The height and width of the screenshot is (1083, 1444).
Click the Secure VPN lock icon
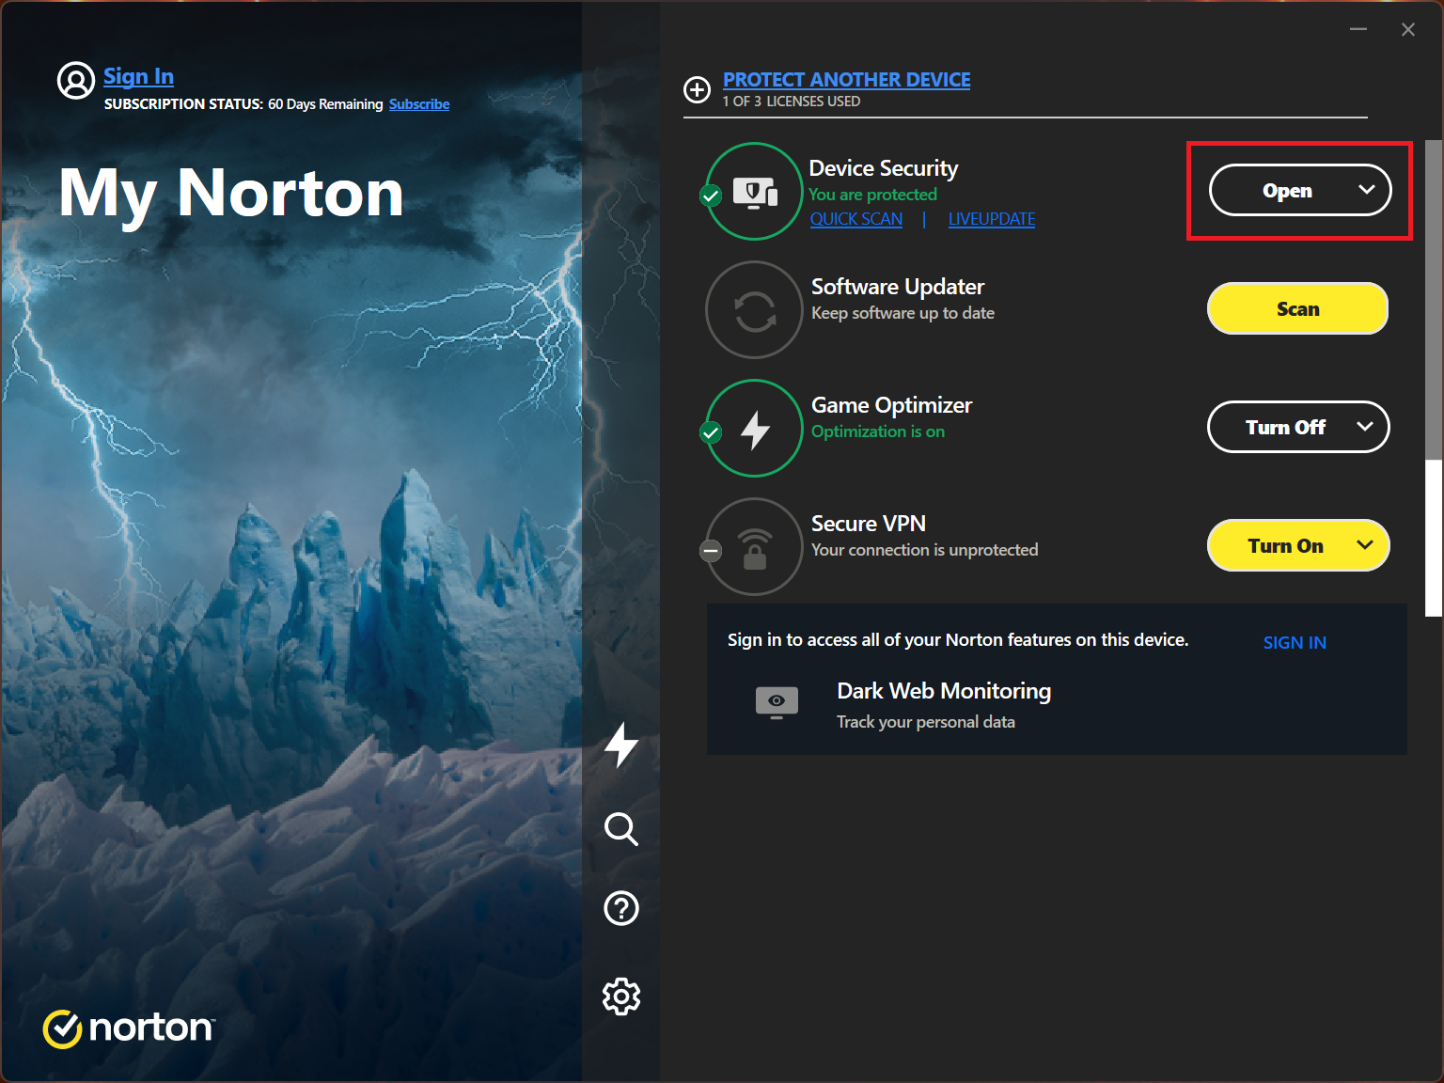(755, 547)
